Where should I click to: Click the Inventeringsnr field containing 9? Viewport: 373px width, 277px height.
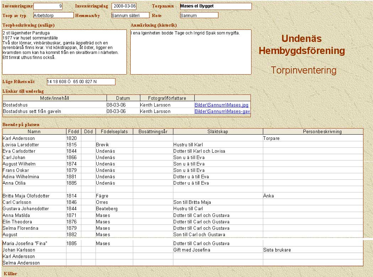coord(48,6)
